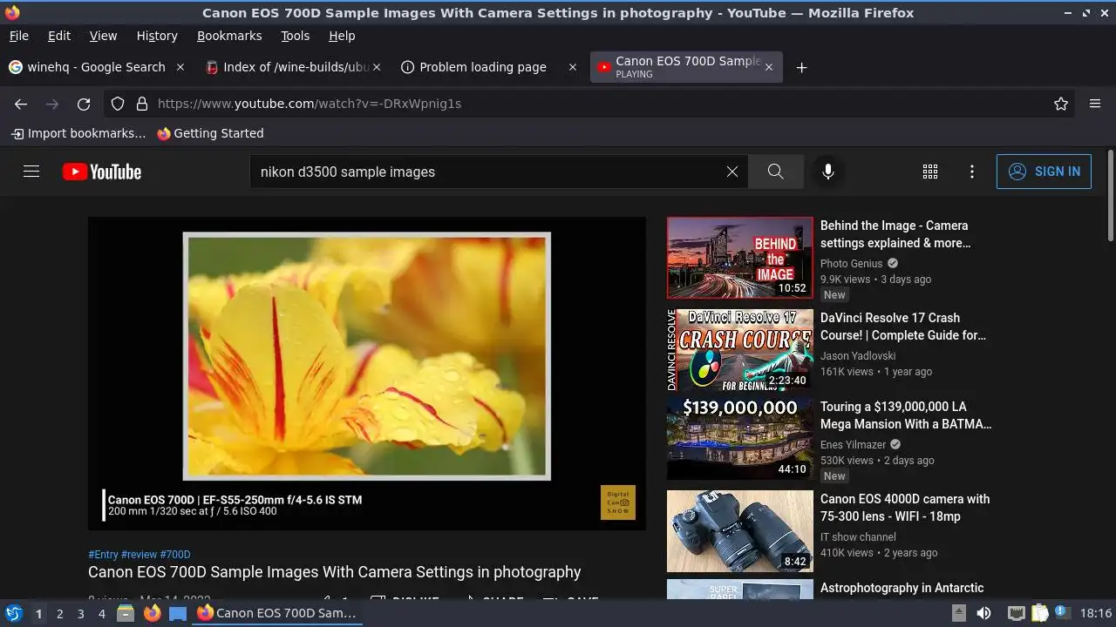Screen dimensions: 1116x627
Task: Open YouTube settings three-dots menu
Action: coord(972,172)
